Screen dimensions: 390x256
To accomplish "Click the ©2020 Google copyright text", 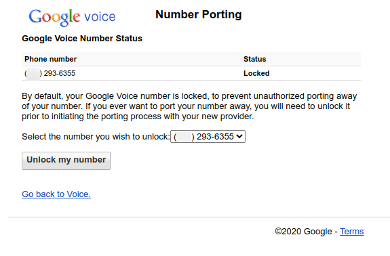I will click(x=303, y=232).
